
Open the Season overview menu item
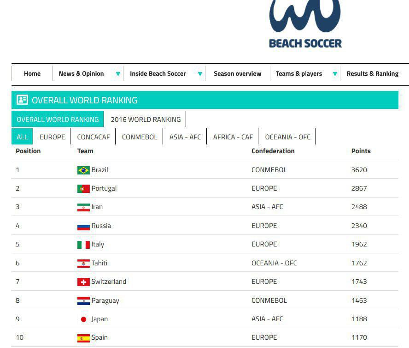pos(237,74)
